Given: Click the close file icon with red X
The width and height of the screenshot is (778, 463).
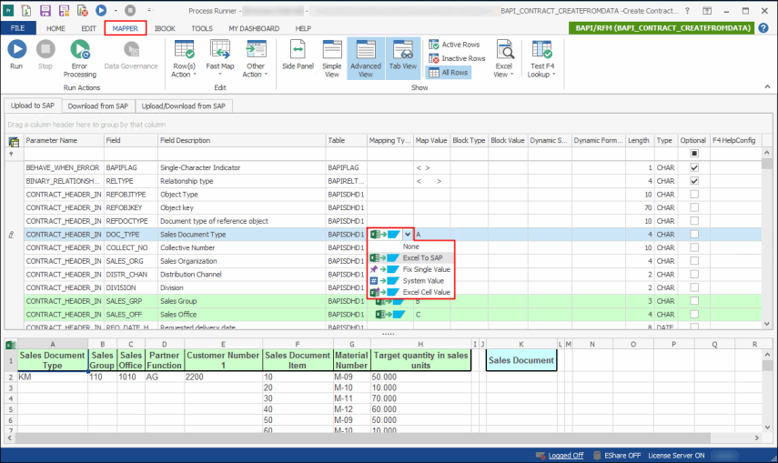Looking at the screenshot, I should click(x=83, y=10).
